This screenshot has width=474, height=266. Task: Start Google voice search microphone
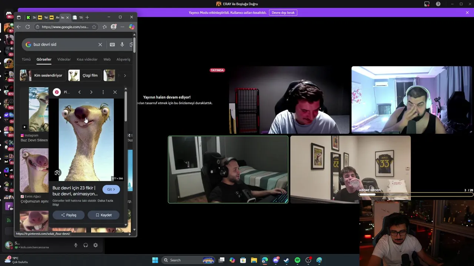coord(122,44)
